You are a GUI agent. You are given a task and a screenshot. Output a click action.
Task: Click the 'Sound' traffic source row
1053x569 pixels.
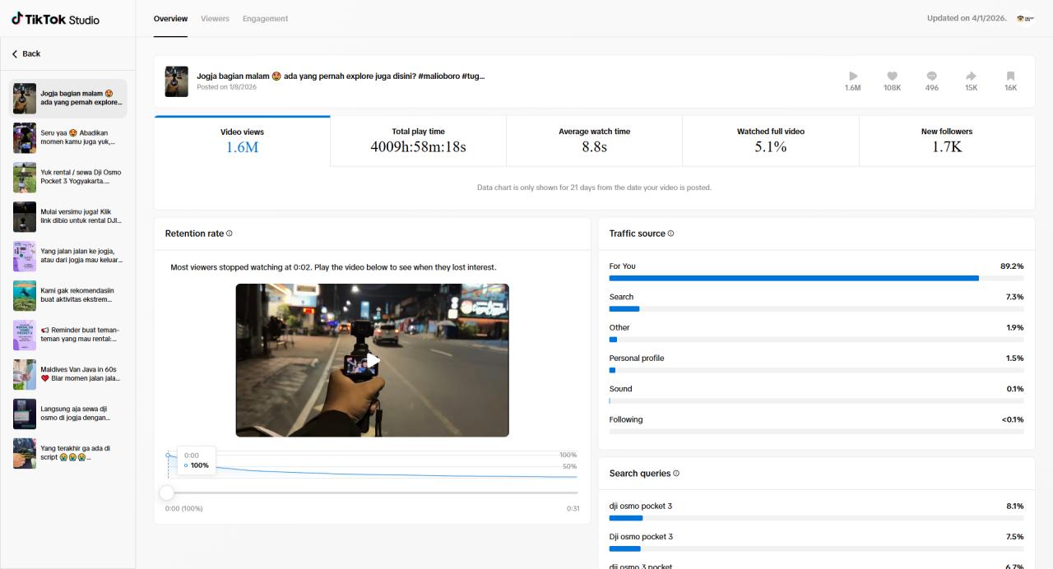point(816,394)
